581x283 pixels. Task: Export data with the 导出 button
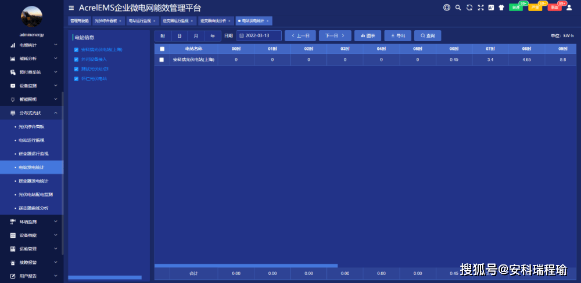coord(397,35)
